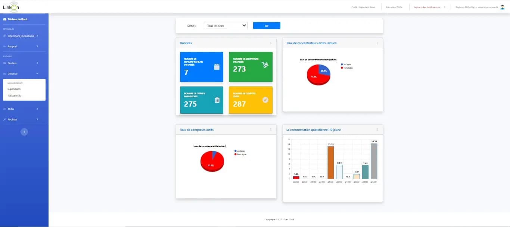Click the list icon beside Tâche

[4, 109]
